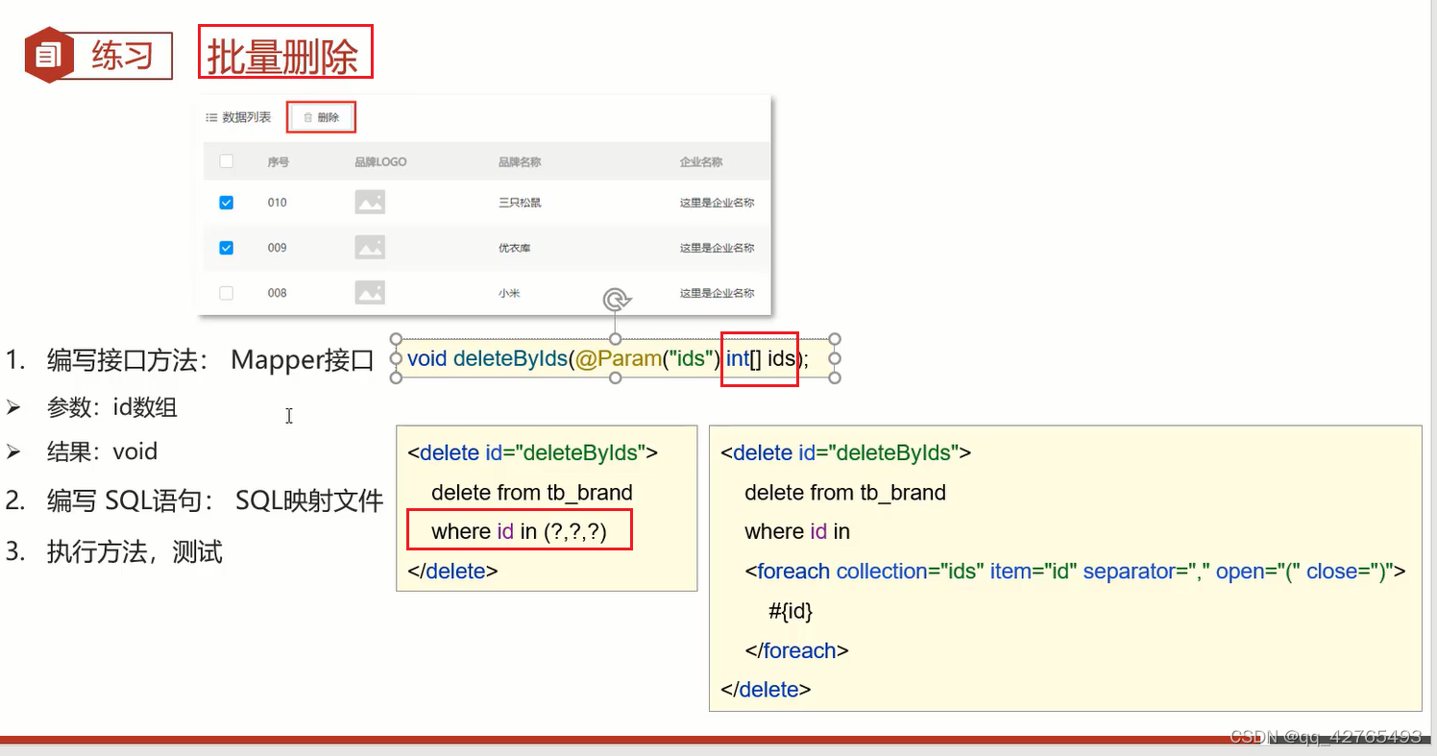Click the @Param("ids") annotation text
This screenshot has height=756, width=1437.
tap(647, 359)
